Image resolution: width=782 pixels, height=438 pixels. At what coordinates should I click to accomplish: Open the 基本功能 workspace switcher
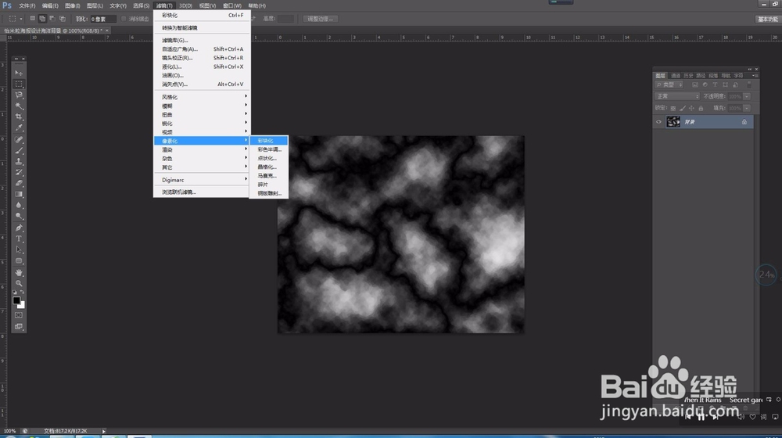[x=768, y=19]
